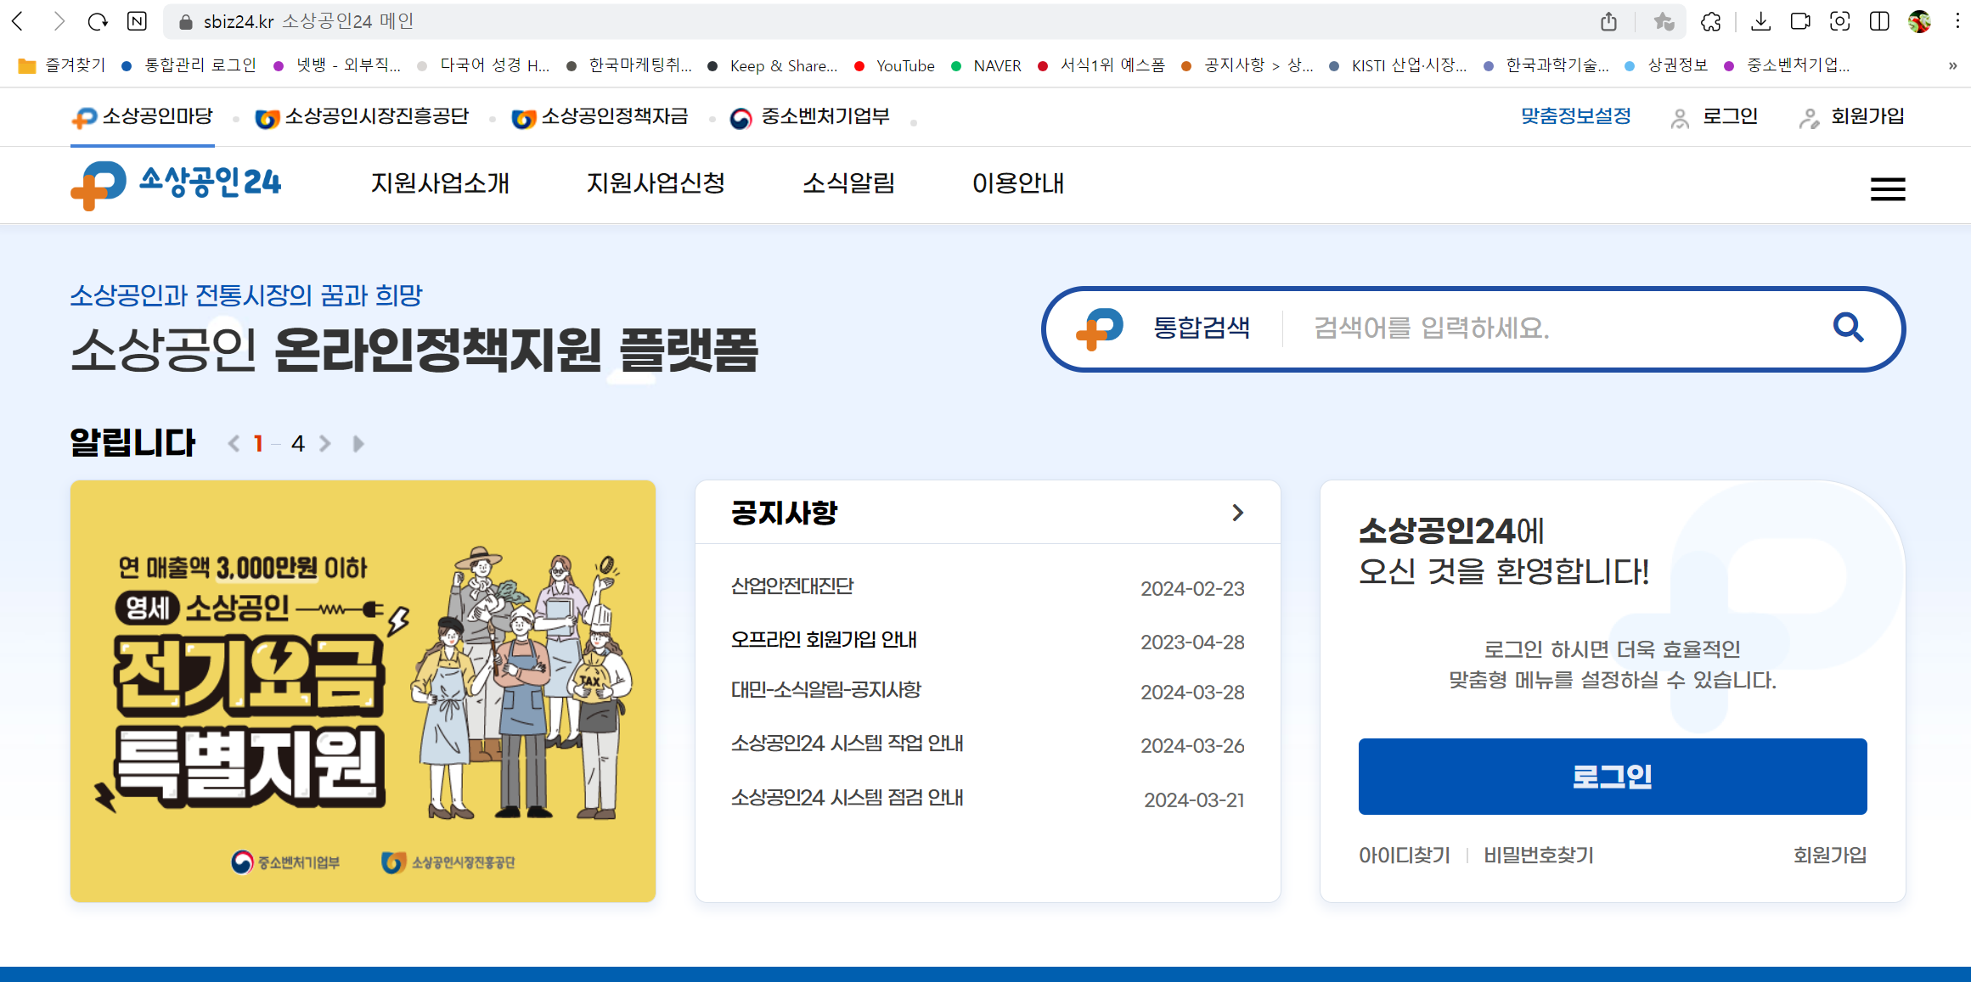Go to next banner slide chevron

[325, 444]
